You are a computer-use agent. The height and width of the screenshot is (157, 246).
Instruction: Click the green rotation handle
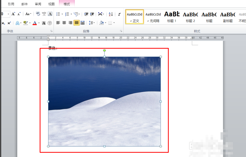[104, 50]
